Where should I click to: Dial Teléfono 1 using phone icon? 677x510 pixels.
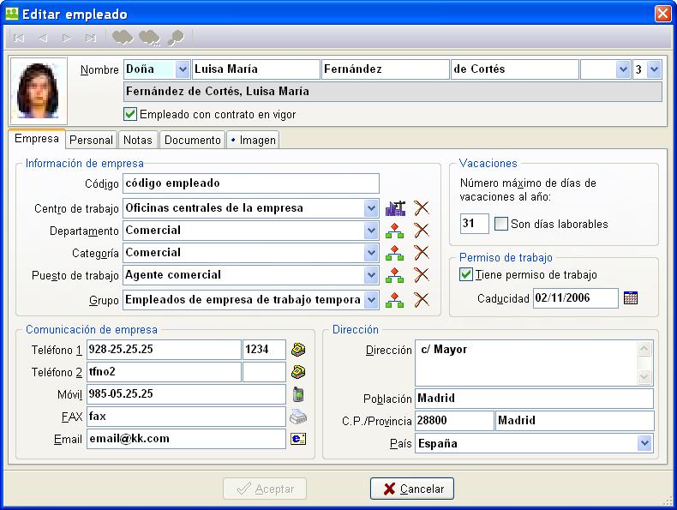click(x=298, y=350)
